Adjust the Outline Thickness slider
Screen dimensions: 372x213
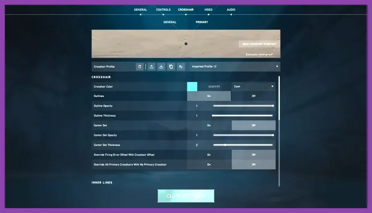pos(242,116)
